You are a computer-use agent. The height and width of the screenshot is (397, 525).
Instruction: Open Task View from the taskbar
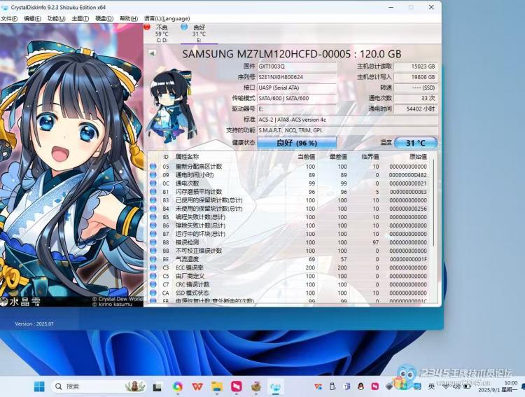tap(157, 387)
